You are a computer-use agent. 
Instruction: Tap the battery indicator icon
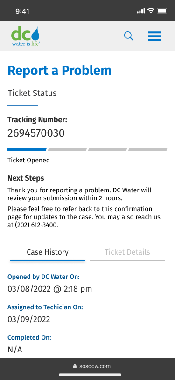162,11
